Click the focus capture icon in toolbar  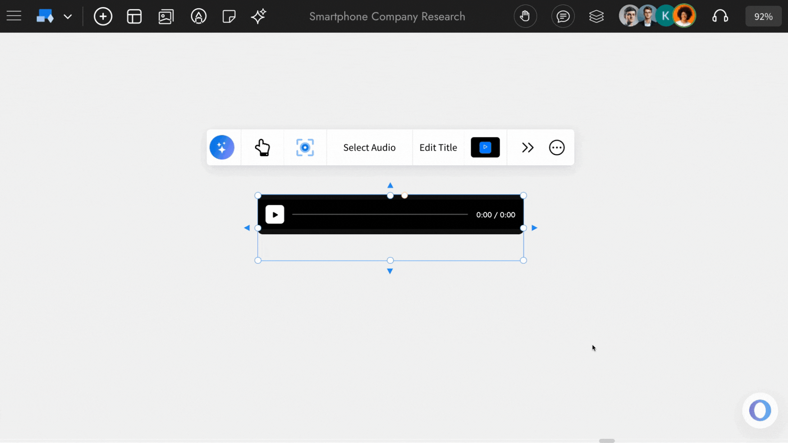pyautogui.click(x=305, y=147)
